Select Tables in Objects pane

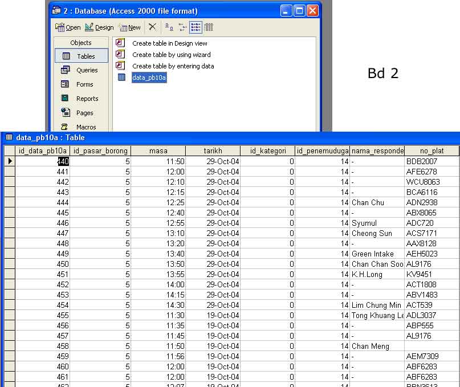(82, 56)
